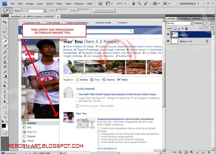Select the Eraser tool
The height and width of the screenshot is (154, 216).
tap(5, 72)
